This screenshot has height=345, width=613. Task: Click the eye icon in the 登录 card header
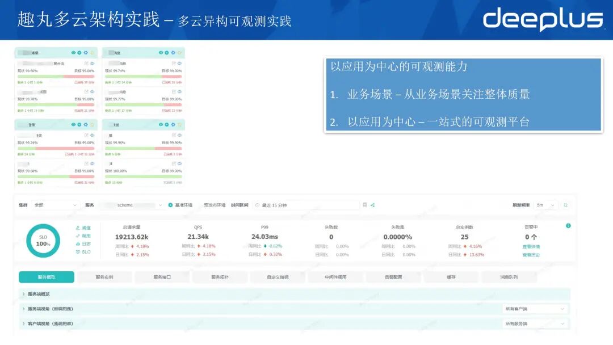(x=73, y=125)
